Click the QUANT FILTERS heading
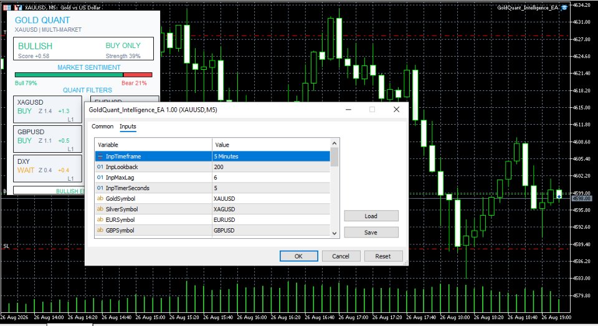 coord(87,90)
